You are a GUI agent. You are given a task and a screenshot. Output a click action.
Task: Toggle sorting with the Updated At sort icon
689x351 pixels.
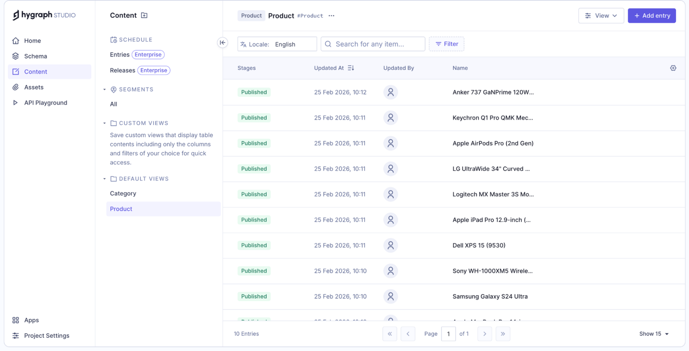(351, 68)
